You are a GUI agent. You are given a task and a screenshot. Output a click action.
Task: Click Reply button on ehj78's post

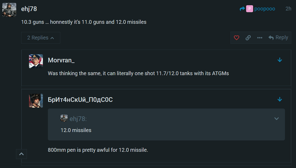coord(278,38)
